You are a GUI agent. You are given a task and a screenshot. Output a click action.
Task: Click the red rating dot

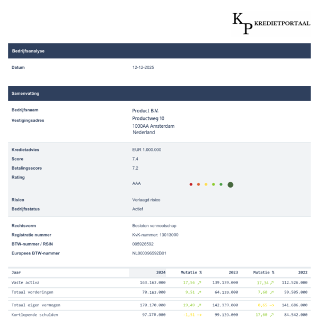coord(191,184)
